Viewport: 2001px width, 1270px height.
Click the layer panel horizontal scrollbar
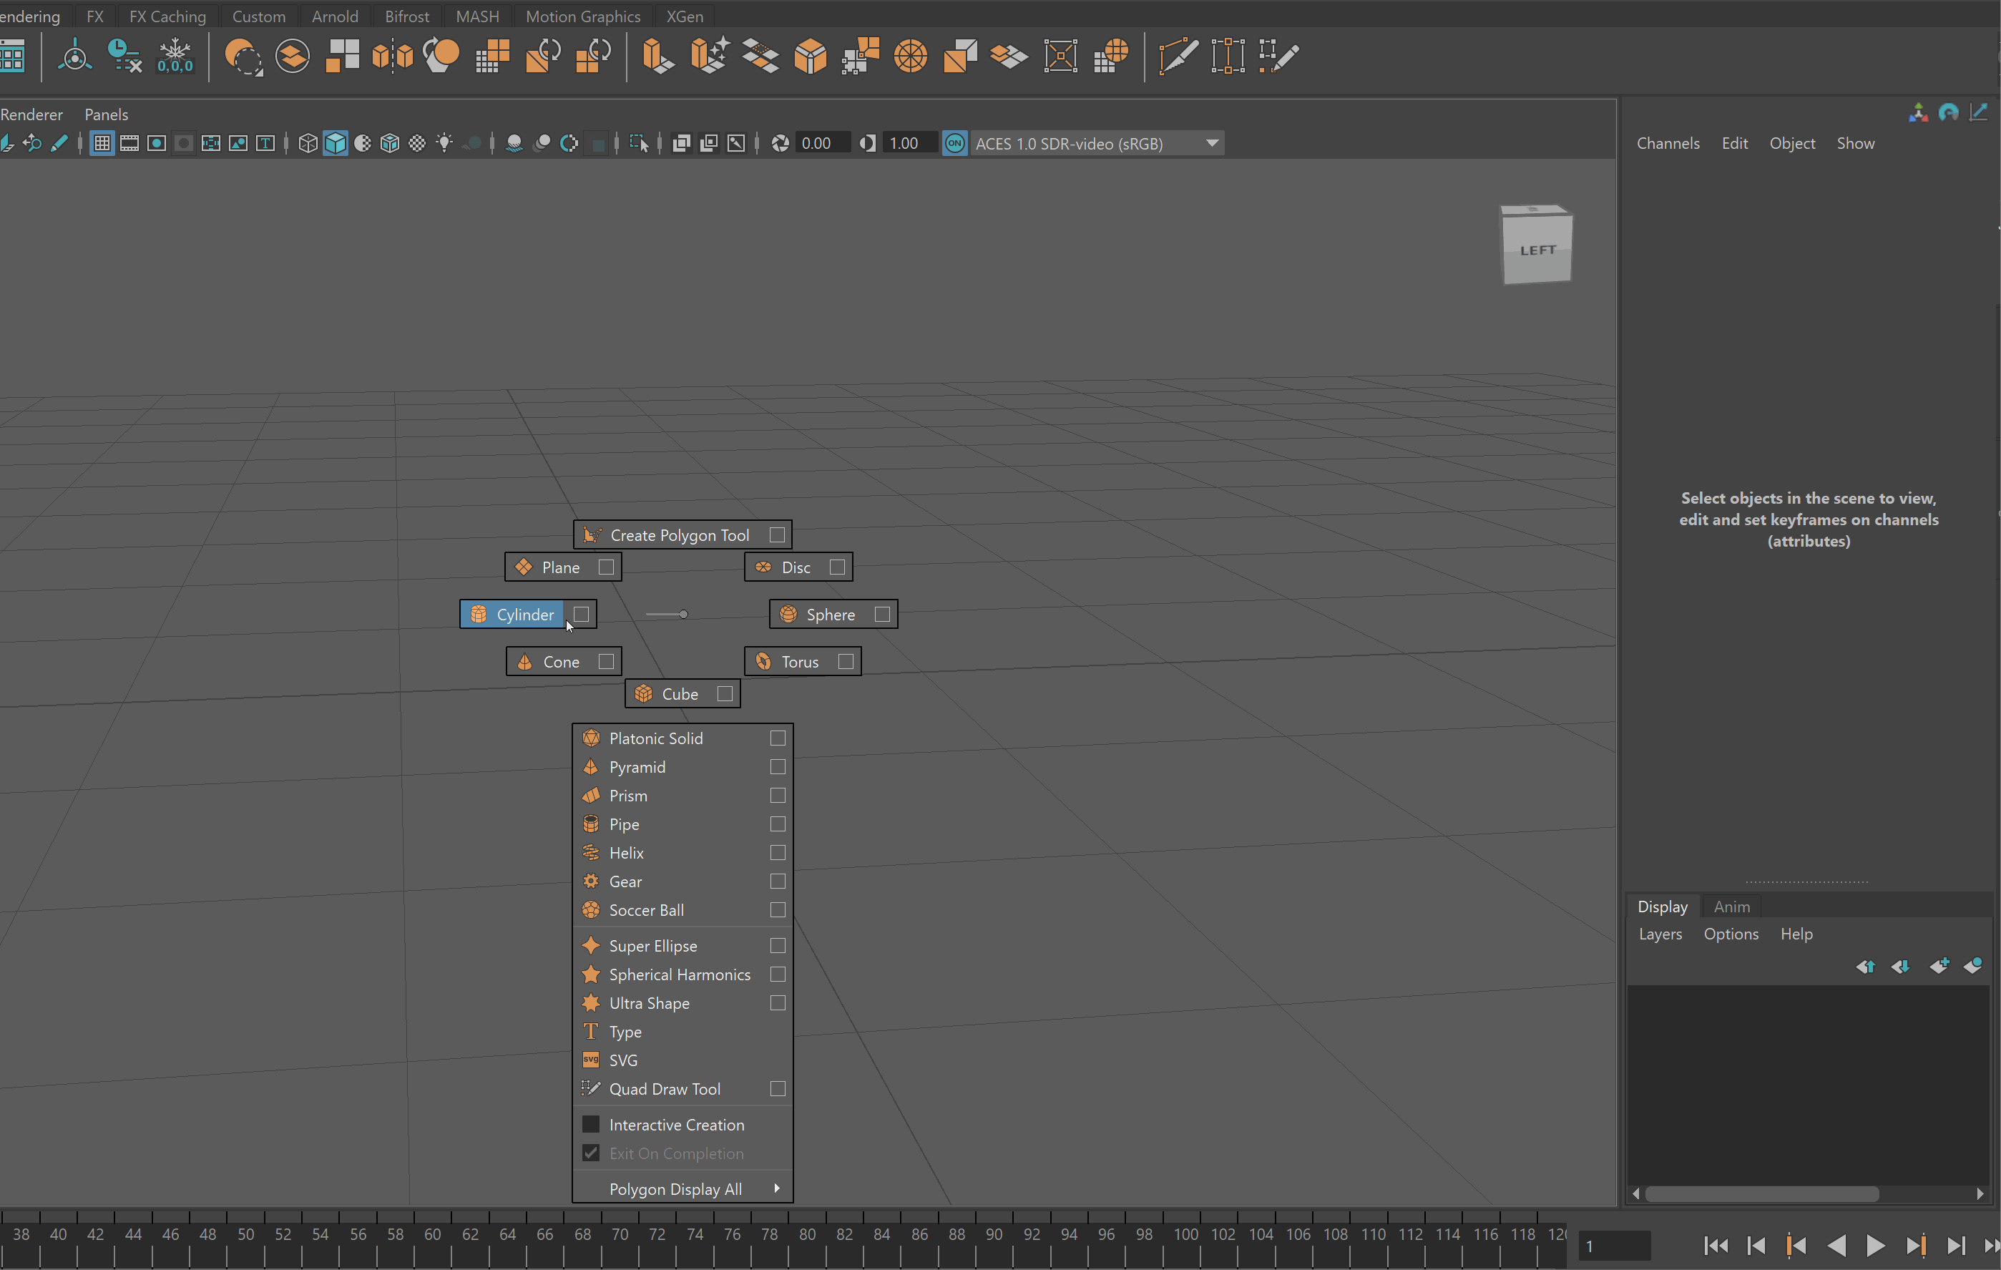point(1761,1193)
